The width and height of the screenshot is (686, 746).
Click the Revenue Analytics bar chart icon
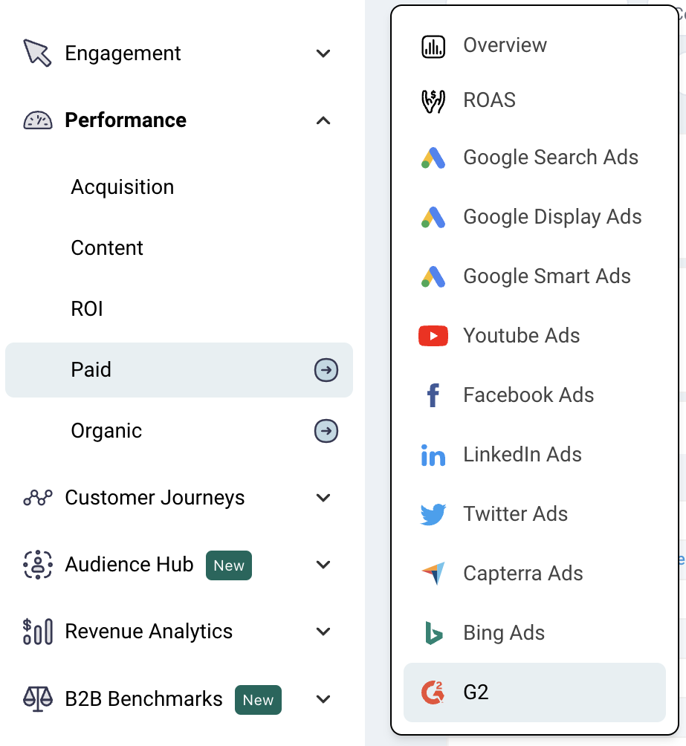point(38,632)
